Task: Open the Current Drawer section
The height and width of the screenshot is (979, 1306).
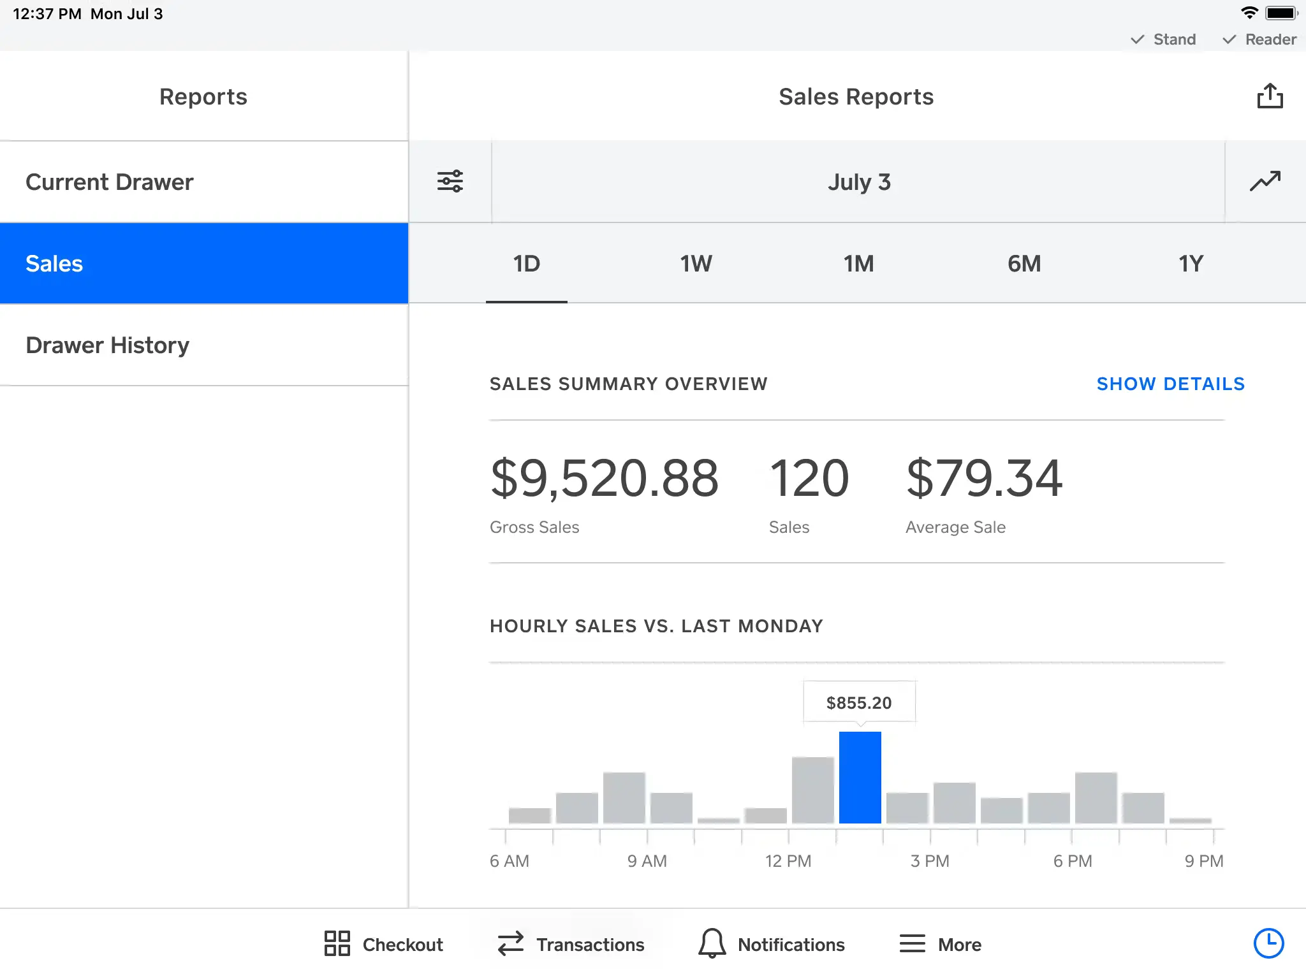Action: (x=204, y=182)
